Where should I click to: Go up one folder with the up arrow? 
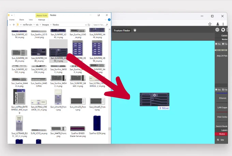pyautogui.click(x=14, y=25)
